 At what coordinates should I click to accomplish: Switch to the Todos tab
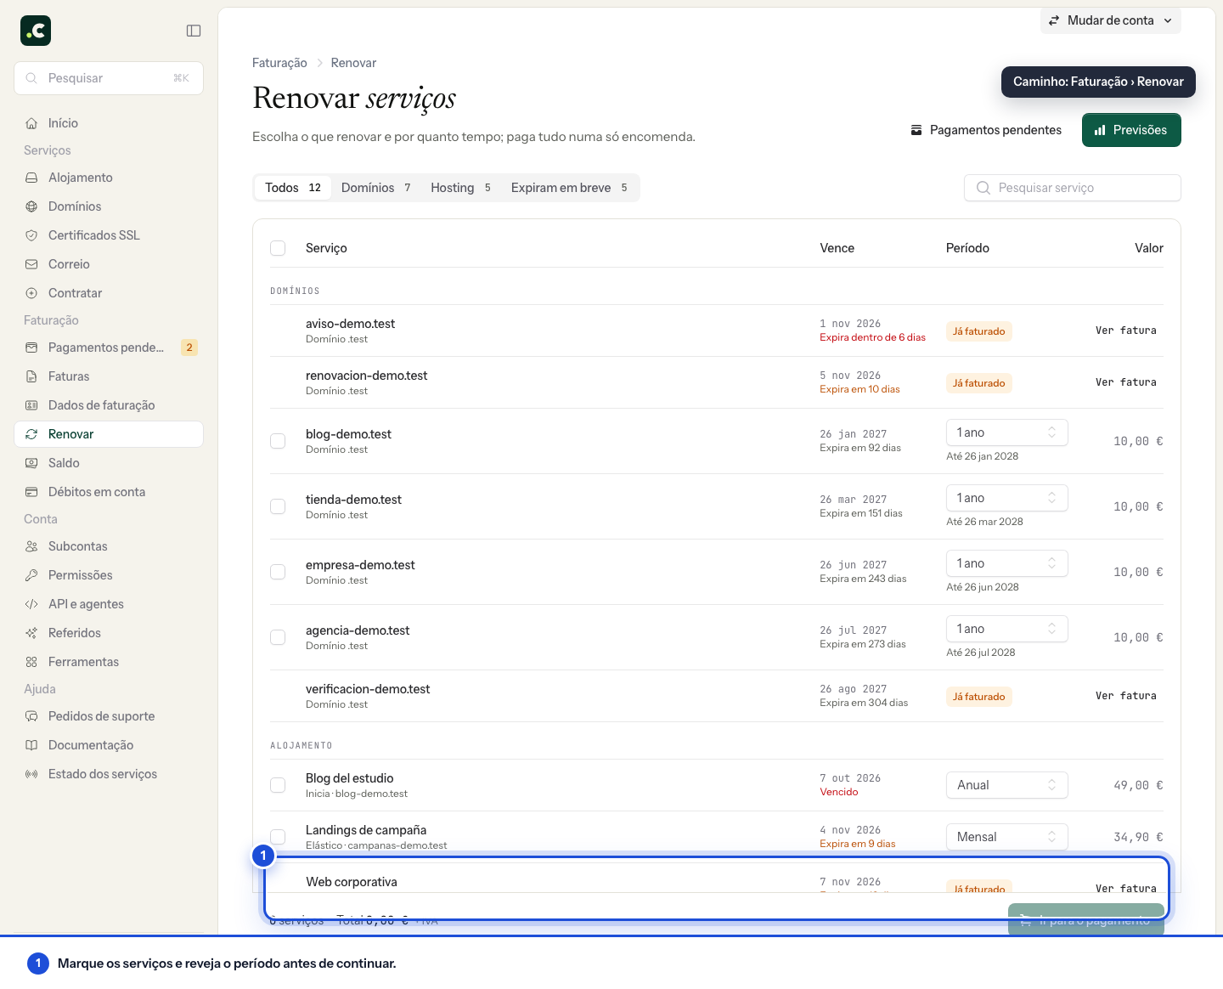293,188
